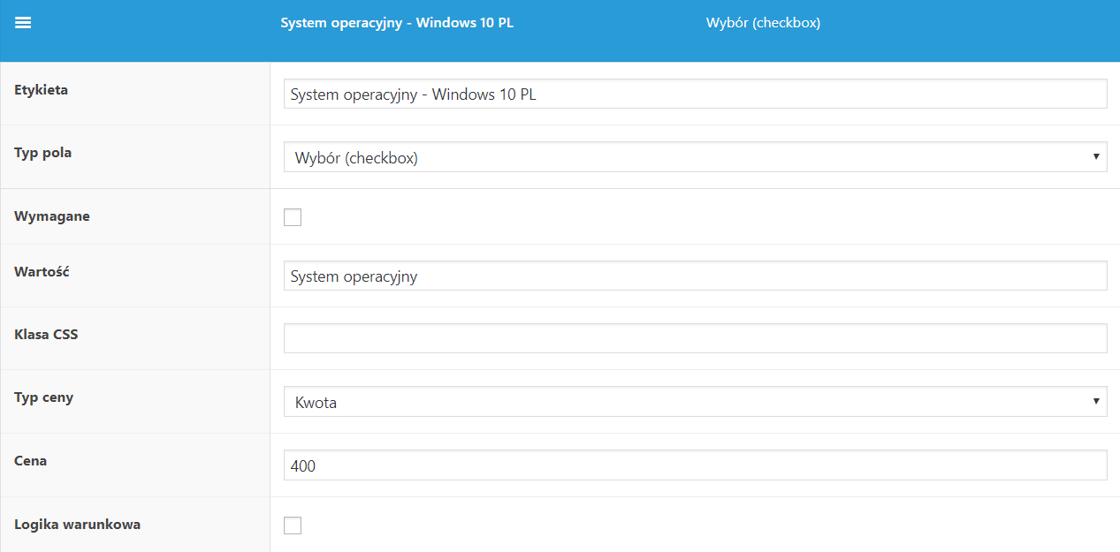Click the Typ pola row label
Viewport: 1120px width, 552px height.
[43, 153]
